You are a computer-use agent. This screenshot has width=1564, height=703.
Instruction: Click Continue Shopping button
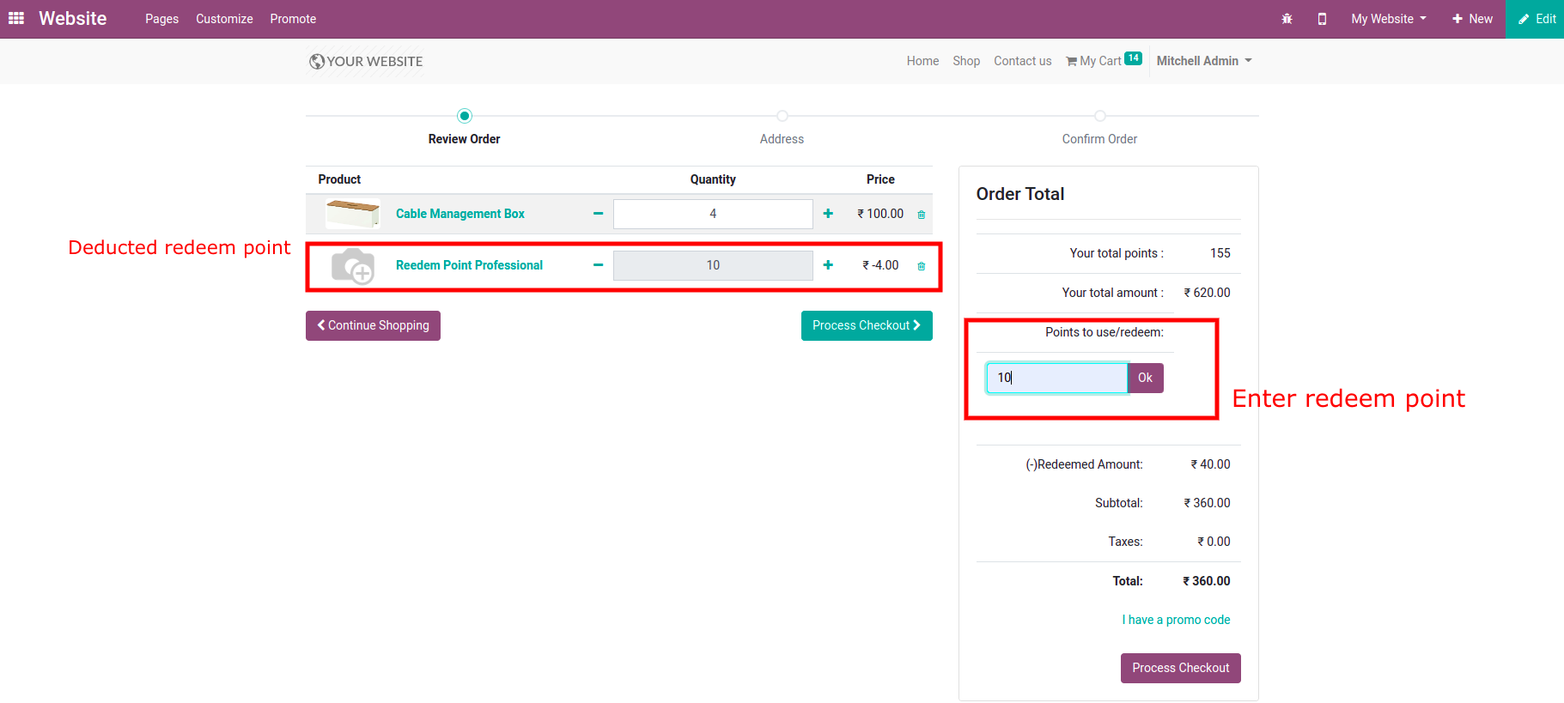click(373, 325)
